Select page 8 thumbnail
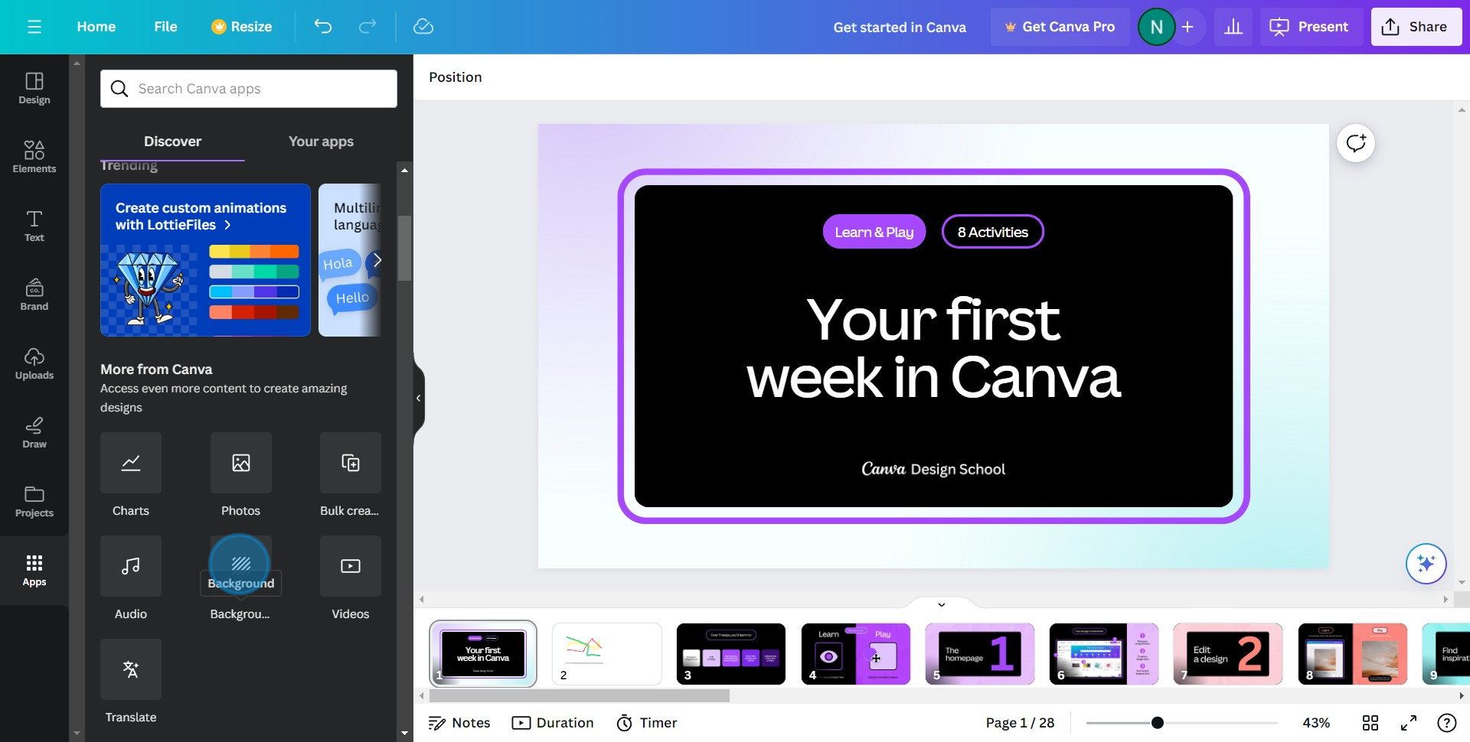 coord(1352,654)
